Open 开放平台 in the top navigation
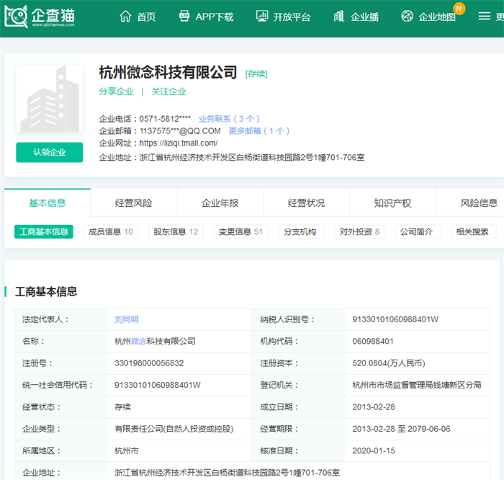The image size is (504, 480). click(292, 17)
